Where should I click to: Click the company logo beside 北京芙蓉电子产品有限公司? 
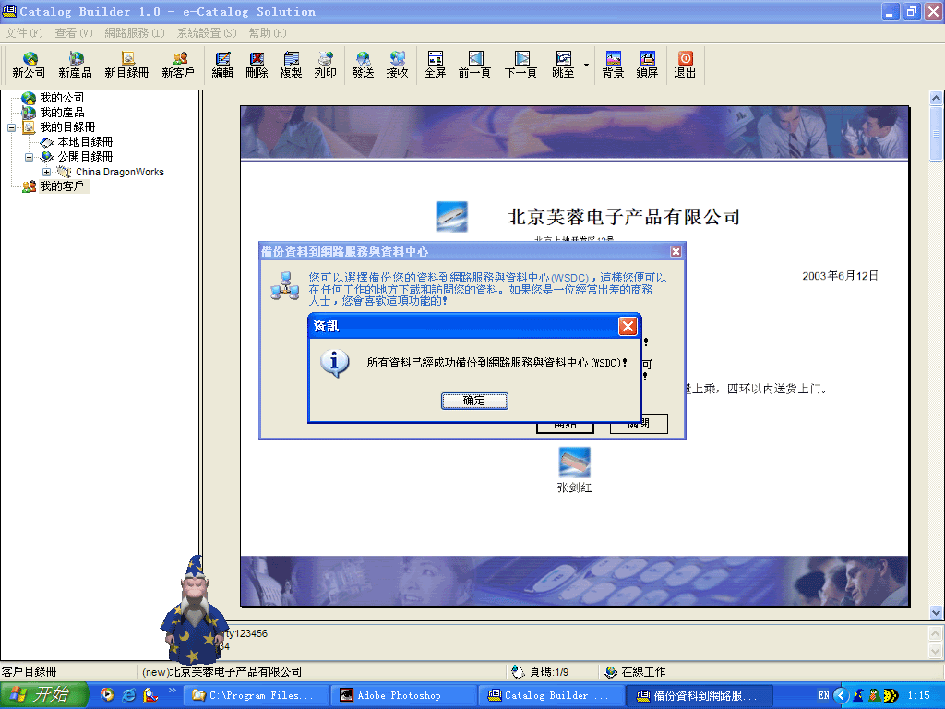[x=451, y=217]
